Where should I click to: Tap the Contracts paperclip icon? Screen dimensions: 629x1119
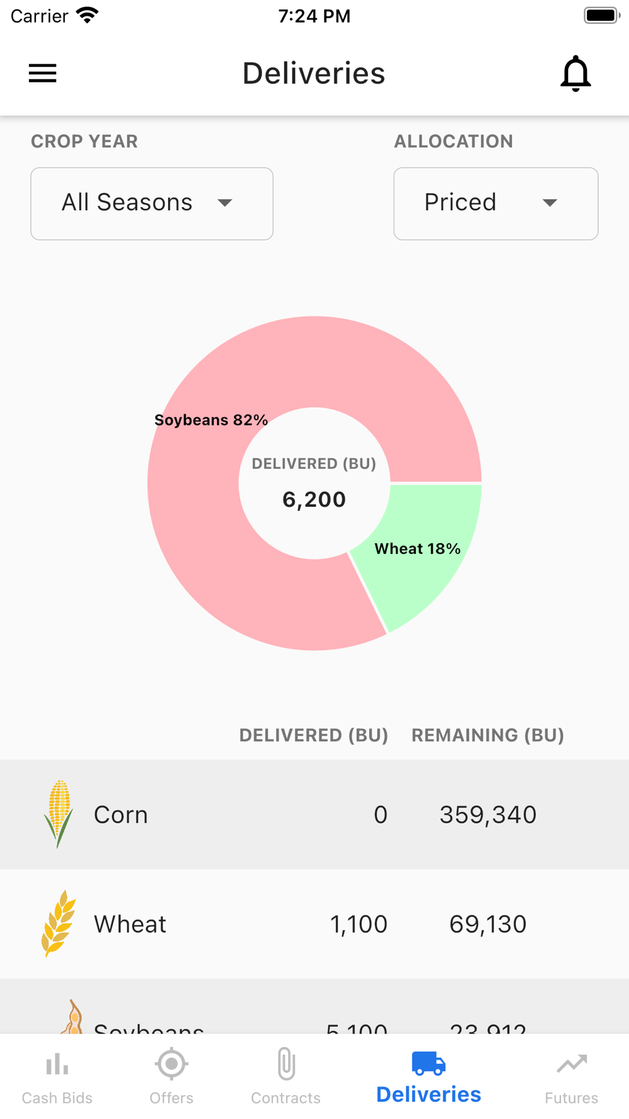coord(286,1064)
